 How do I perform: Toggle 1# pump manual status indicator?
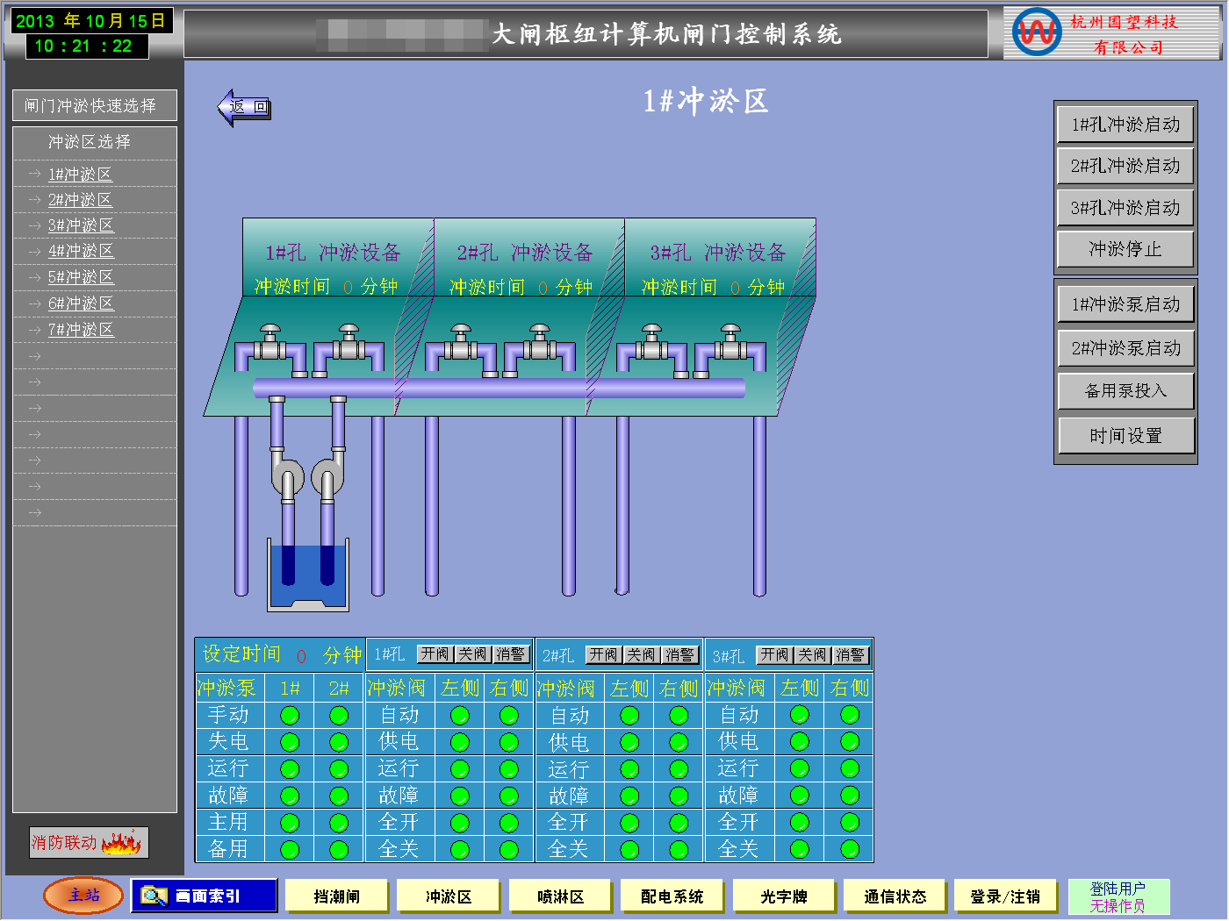pos(290,716)
